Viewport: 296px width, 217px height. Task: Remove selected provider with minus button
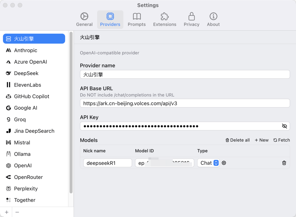coord(17,212)
